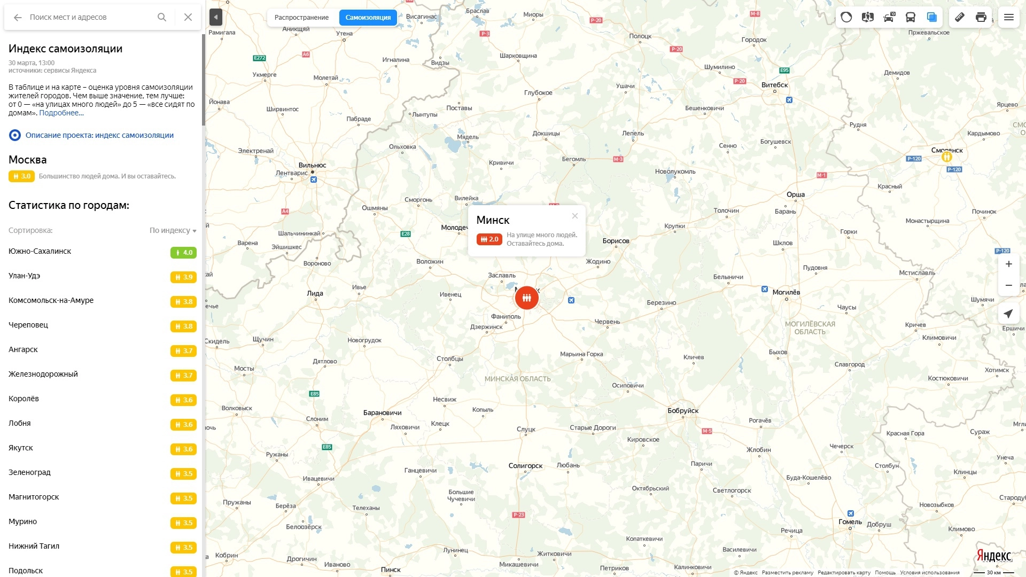This screenshot has height=577, width=1026.
Task: Enable public transport bus layer
Action: pyautogui.click(x=911, y=17)
